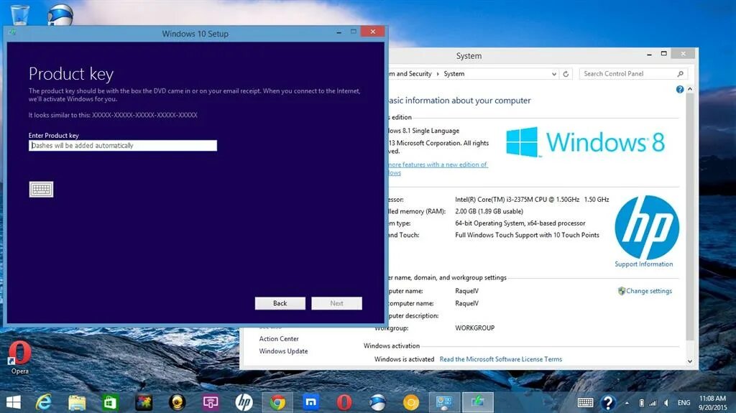Screen dimensions: 736x413
Task: Click the Windows is activated text
Action: point(404,359)
